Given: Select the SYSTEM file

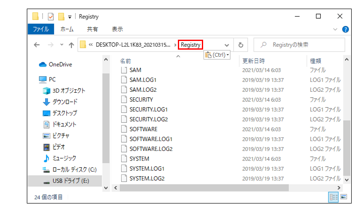Looking at the screenshot, I should (139, 159).
